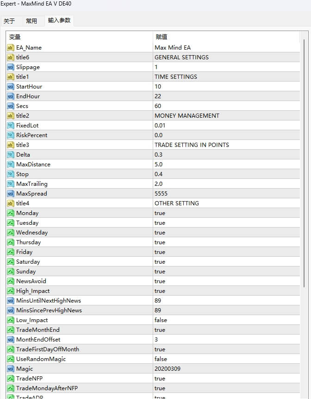Click the integer icon next to Slippage
311x399 pixels.
coord(10,67)
